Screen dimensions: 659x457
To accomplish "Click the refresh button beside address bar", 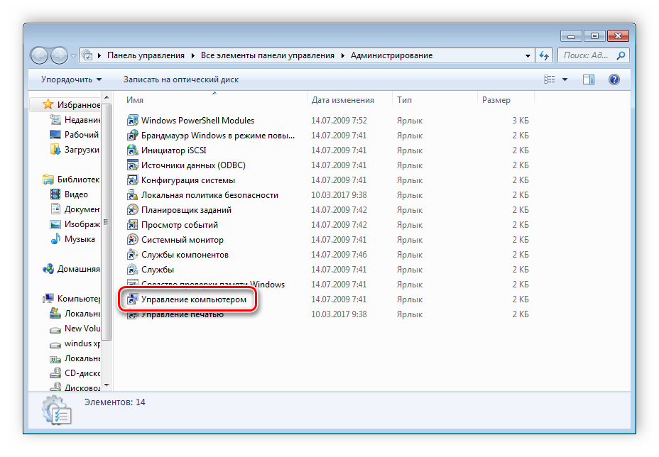I will click(544, 55).
